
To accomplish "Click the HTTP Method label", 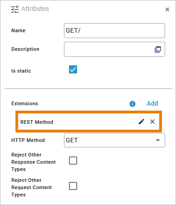I will pos(28,140).
